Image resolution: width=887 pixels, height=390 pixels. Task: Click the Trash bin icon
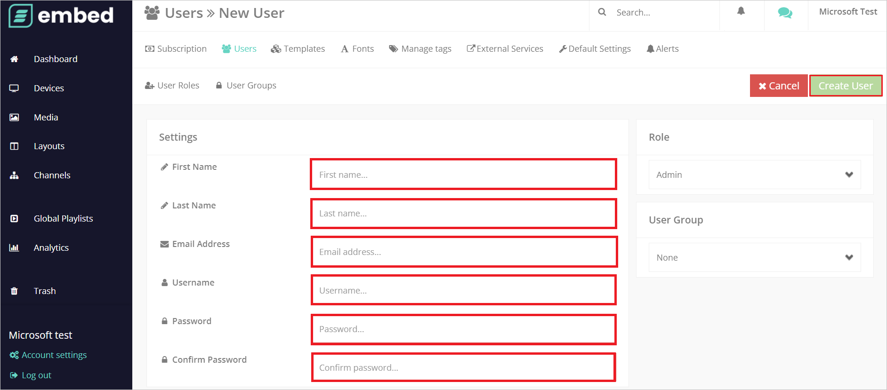click(14, 291)
